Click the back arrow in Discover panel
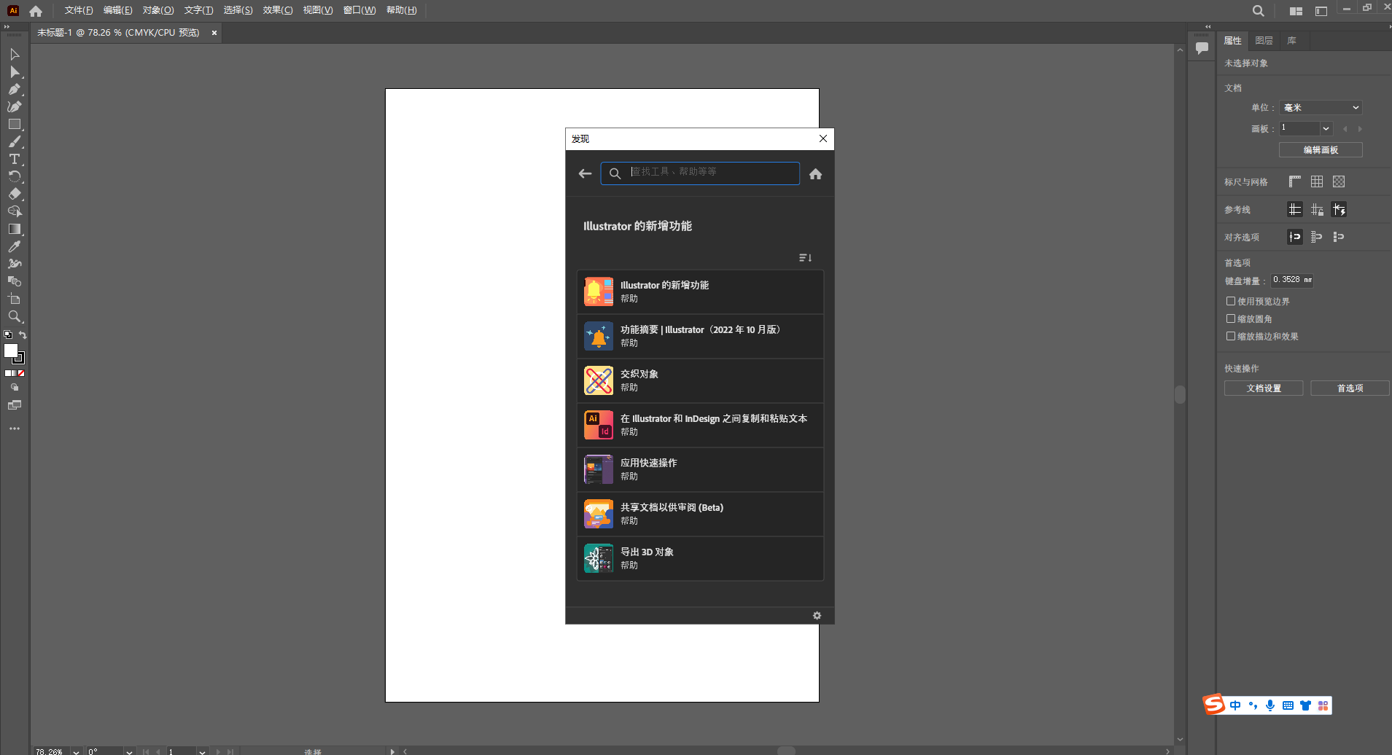1392x755 pixels. [x=585, y=173]
